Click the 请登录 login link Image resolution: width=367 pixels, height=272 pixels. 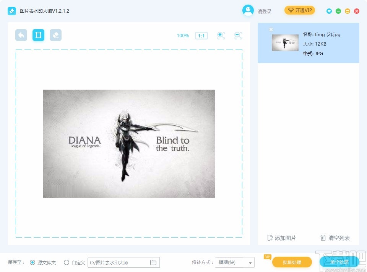click(265, 11)
